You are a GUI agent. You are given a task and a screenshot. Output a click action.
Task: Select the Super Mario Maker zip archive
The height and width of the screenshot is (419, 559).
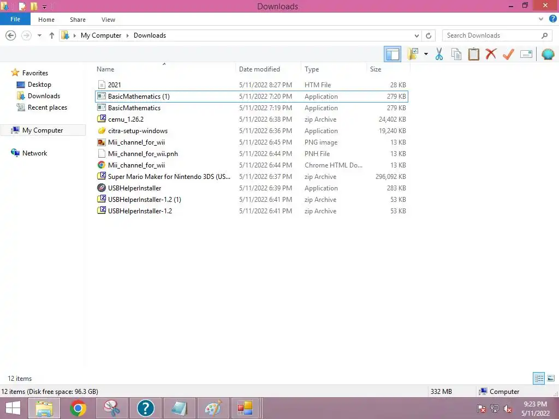tap(252, 176)
